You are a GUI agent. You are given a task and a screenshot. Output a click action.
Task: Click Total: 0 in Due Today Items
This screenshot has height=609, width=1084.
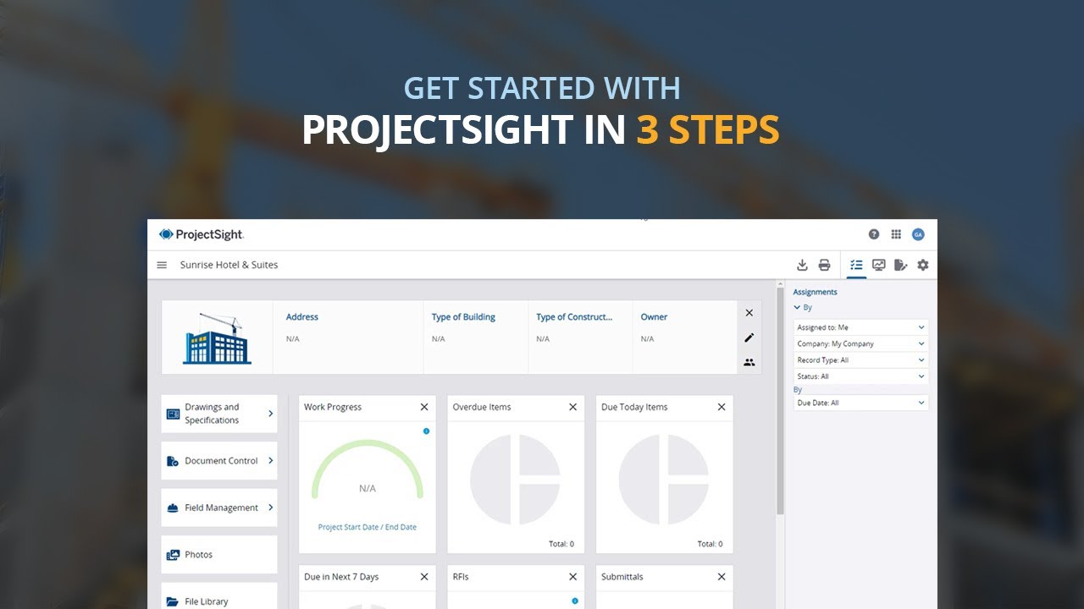coord(709,544)
